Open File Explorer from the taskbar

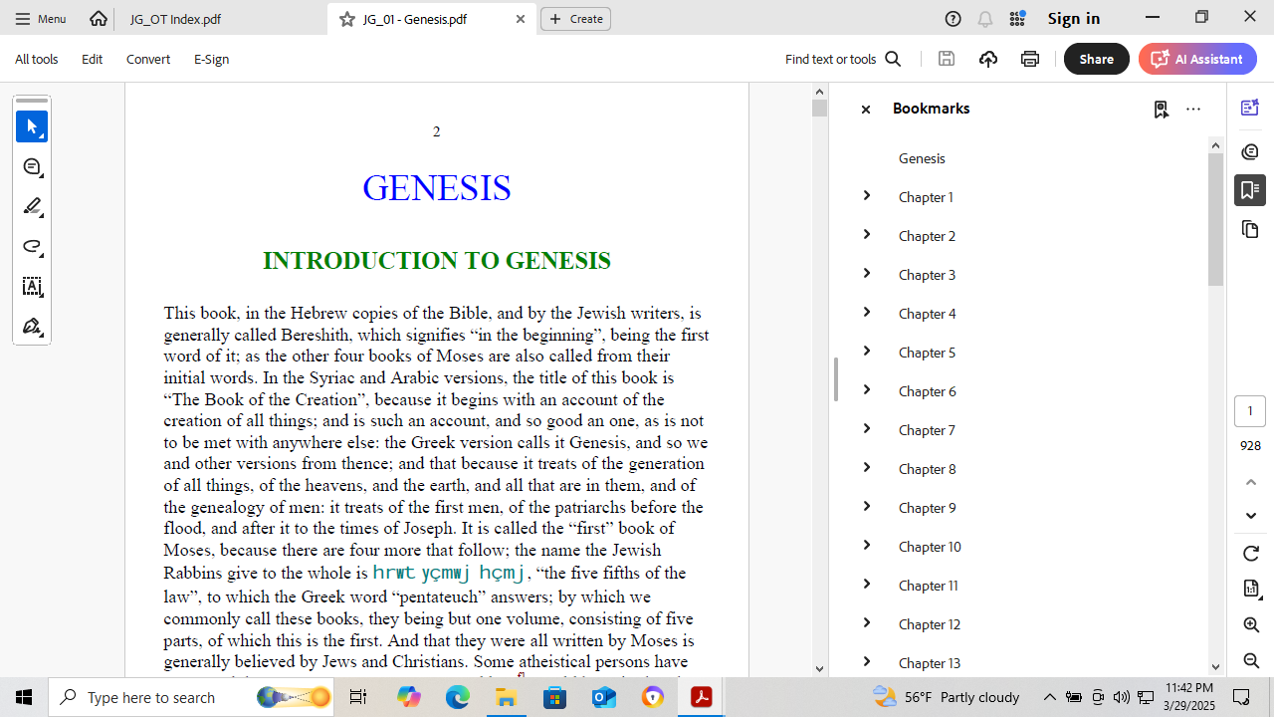click(506, 697)
